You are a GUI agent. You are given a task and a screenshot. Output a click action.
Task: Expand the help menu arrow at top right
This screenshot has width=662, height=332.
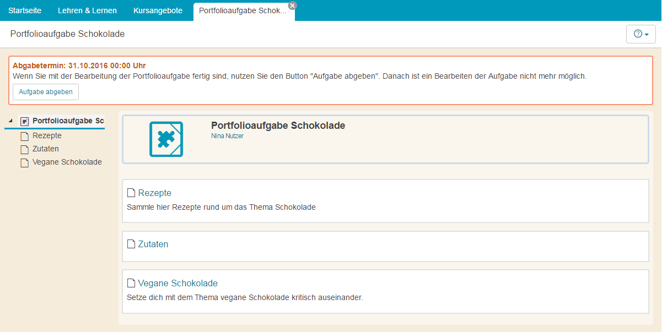click(x=646, y=34)
